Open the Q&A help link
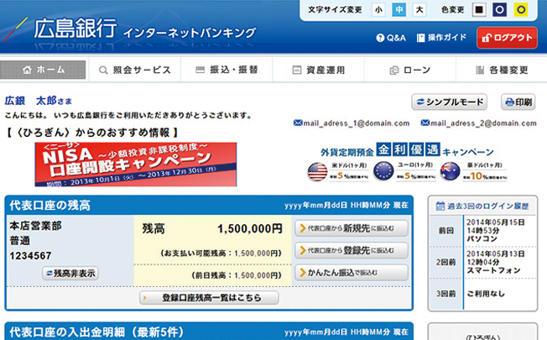Viewport: 547px width, 340px height. pyautogui.click(x=391, y=38)
